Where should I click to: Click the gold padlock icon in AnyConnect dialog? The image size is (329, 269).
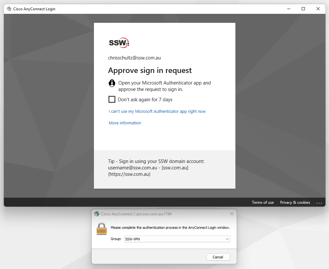tap(102, 229)
